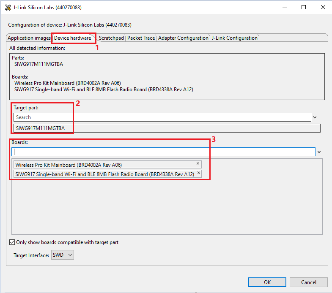Image resolution: width=332 pixels, height=293 pixels.
Task: Switch to the Application images tab
Action: point(29,38)
